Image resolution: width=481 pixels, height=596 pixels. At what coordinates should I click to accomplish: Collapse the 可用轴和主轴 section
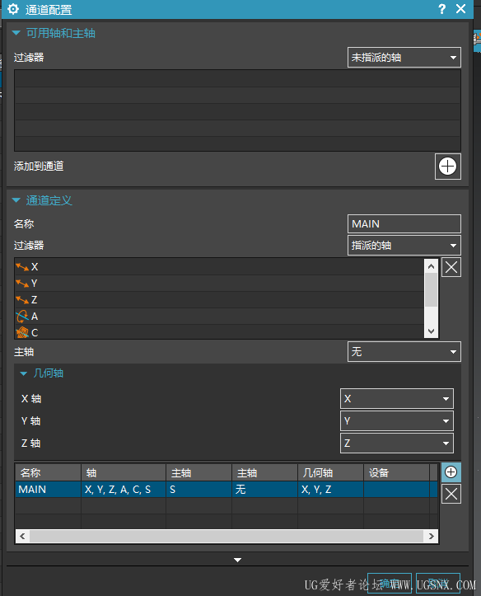pos(16,34)
